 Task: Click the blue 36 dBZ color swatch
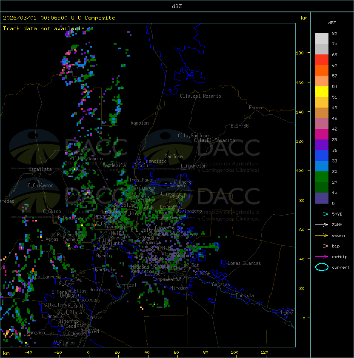click(322, 156)
